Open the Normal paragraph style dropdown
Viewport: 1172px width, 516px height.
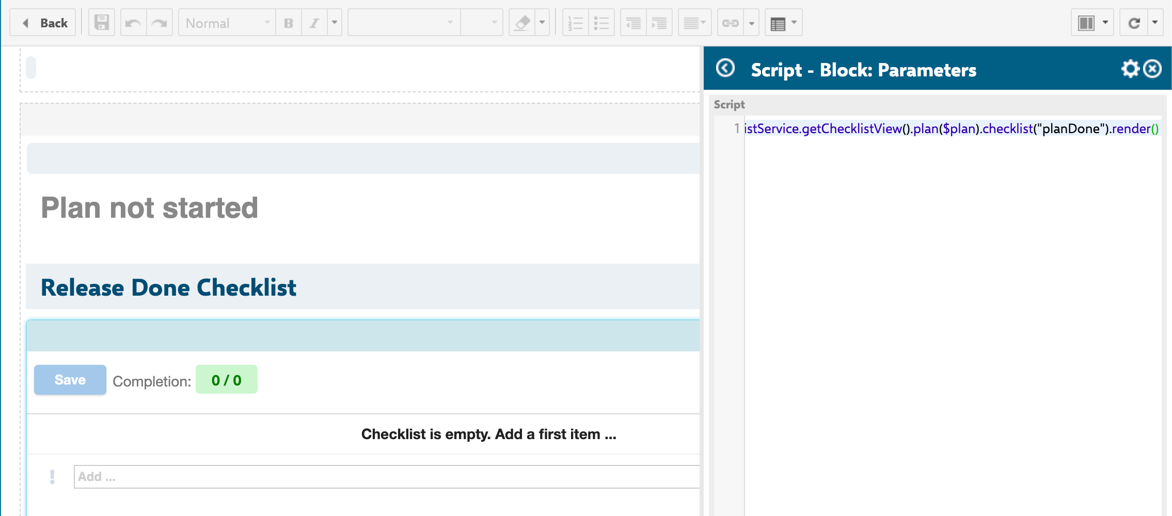(x=227, y=23)
